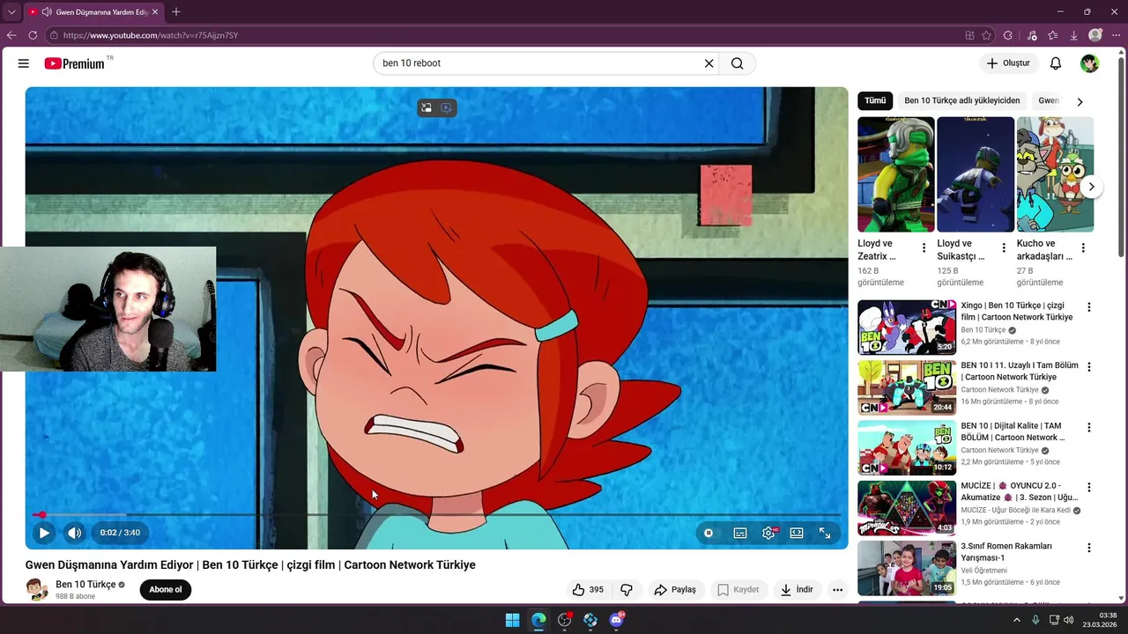Screen dimensions: 1128x634
Task: Open browser favorites list icon
Action: click(x=1053, y=35)
